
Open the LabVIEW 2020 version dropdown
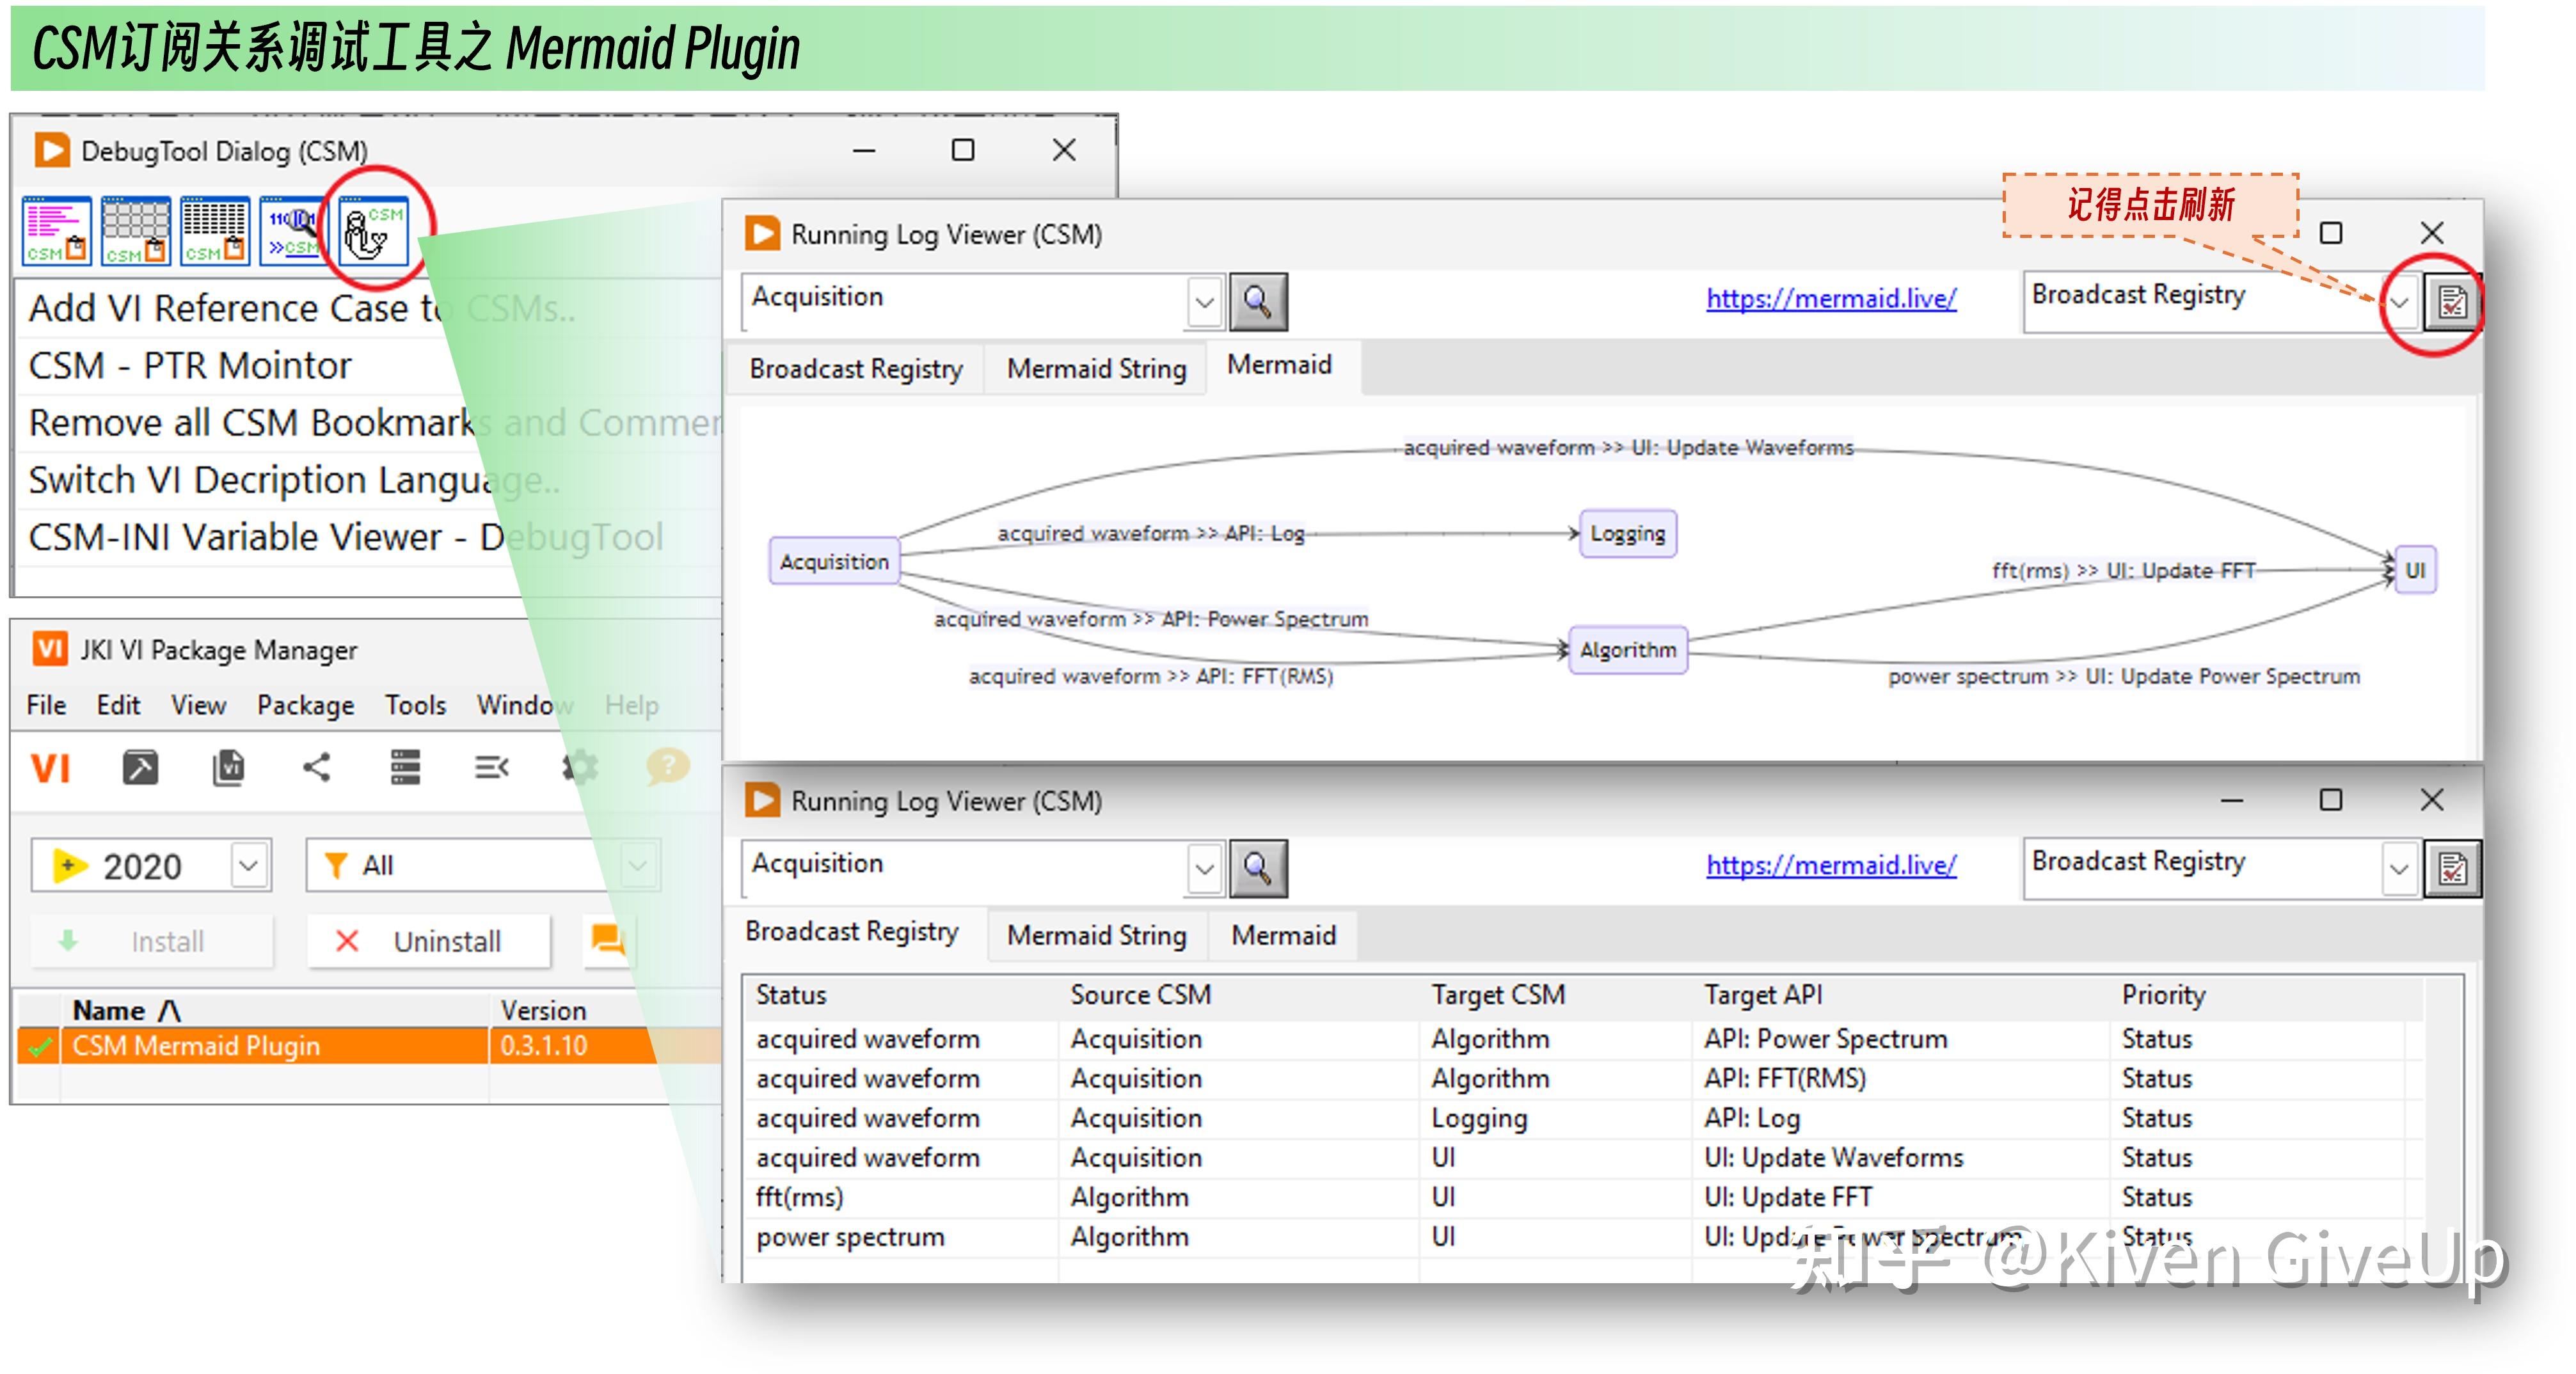click(249, 865)
